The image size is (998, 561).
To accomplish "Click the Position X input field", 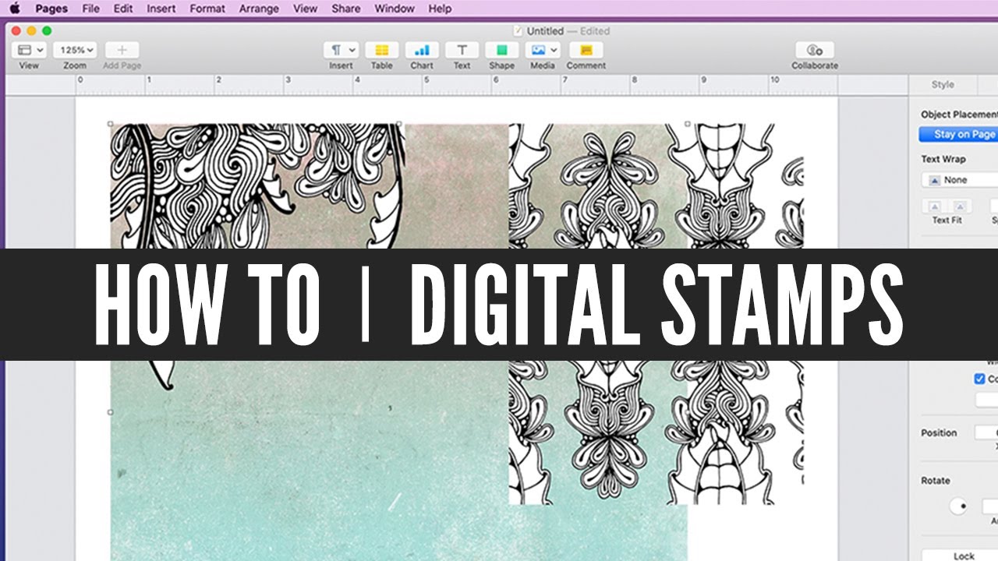I will 986,432.
